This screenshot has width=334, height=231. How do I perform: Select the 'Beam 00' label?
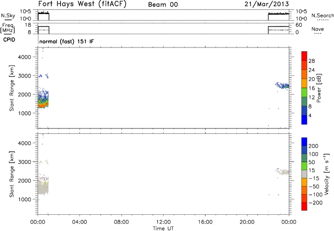[163, 5]
